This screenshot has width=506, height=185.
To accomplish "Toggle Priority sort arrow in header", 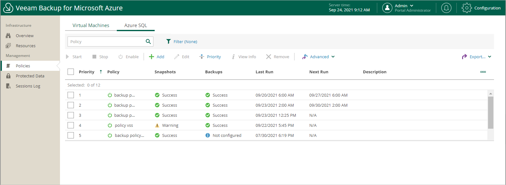I will click(101, 72).
